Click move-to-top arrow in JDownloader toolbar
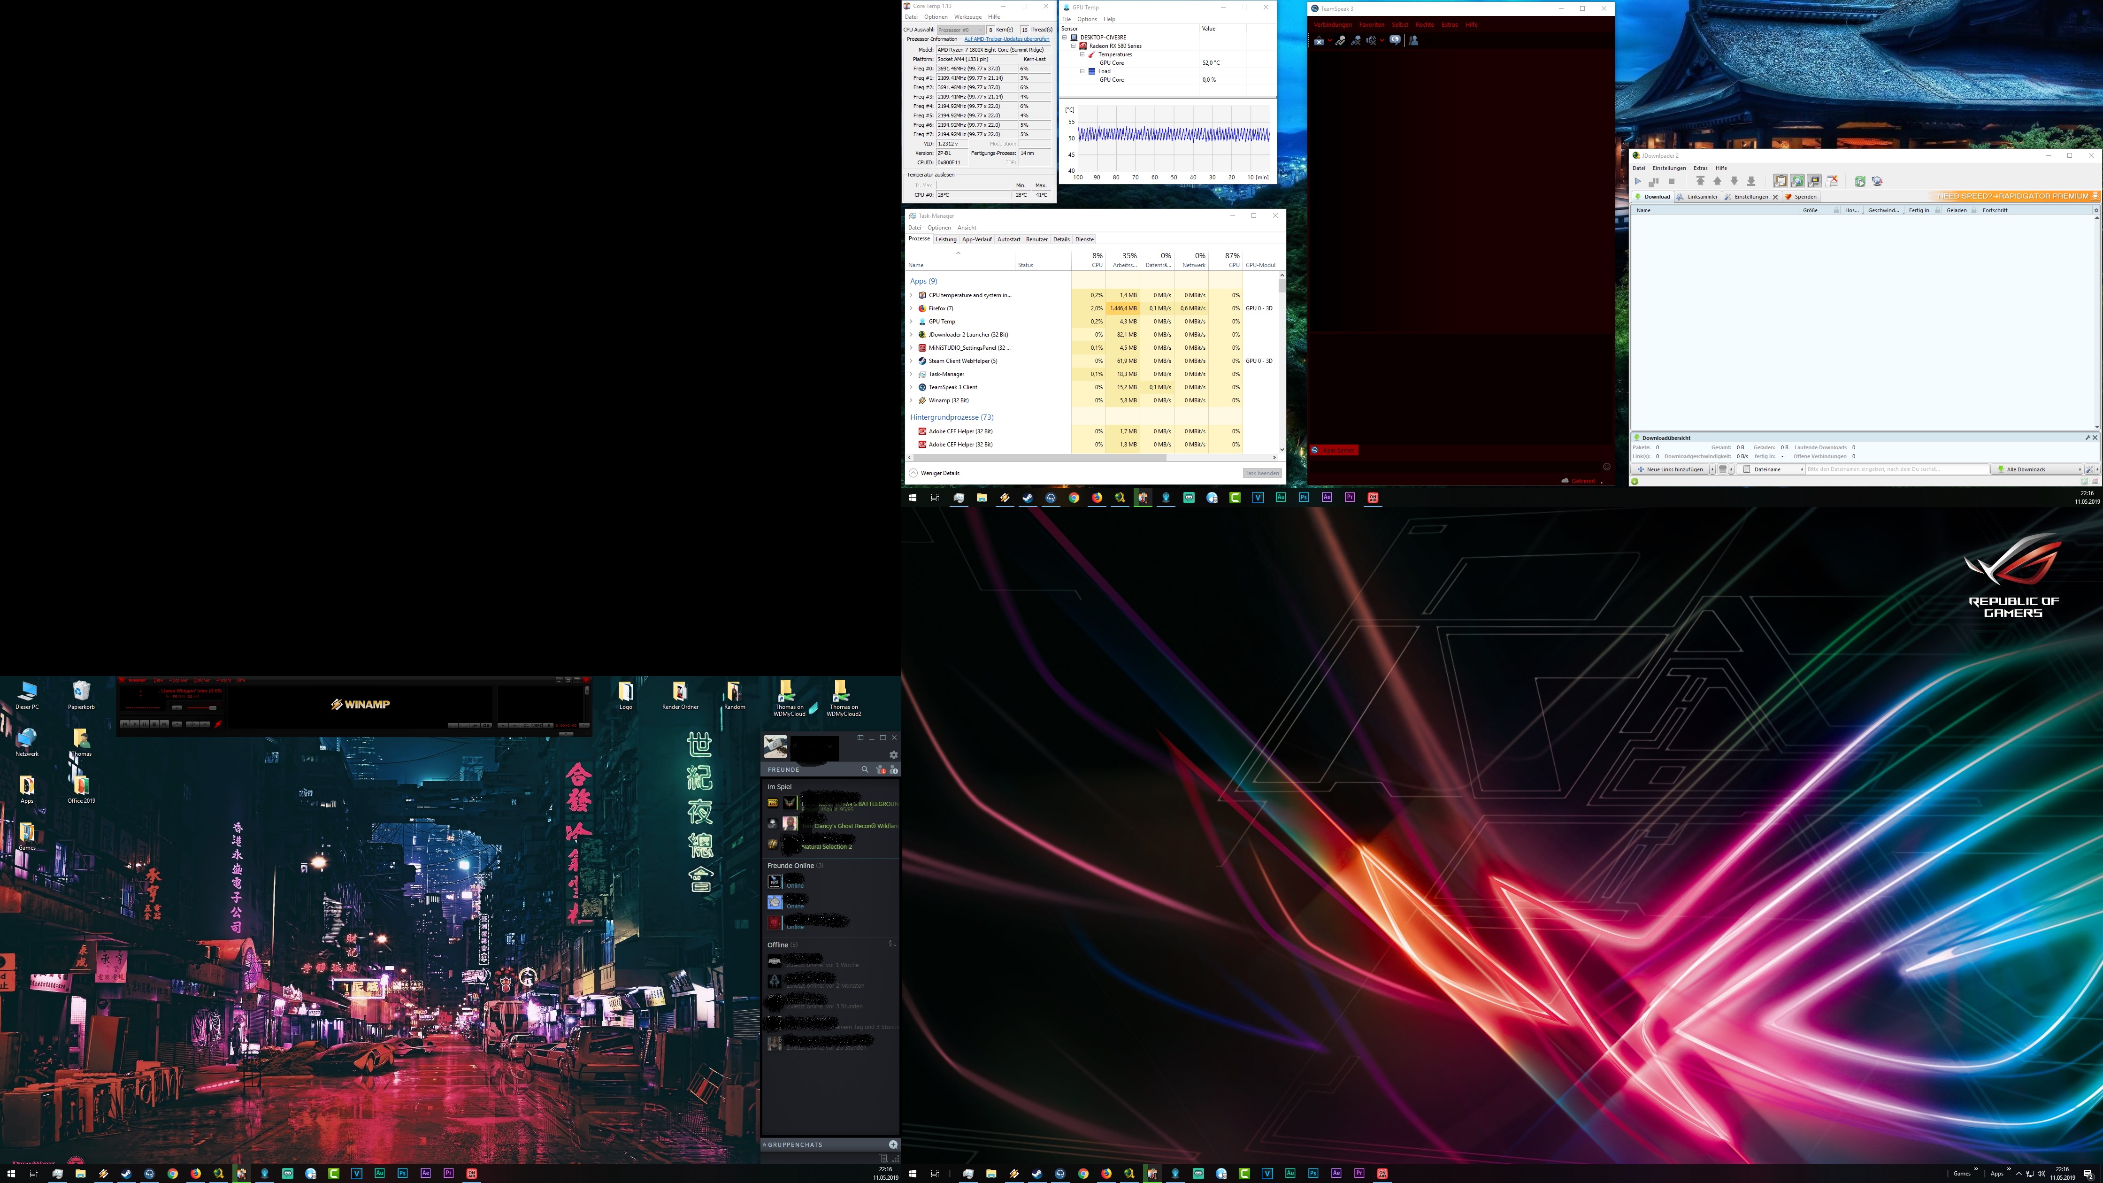 [1700, 181]
